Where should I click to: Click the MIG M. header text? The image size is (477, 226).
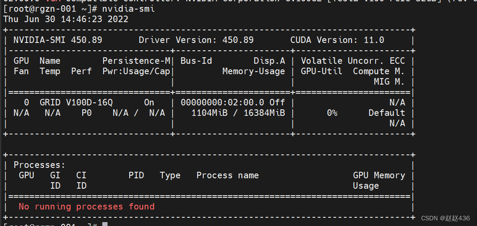(389, 82)
